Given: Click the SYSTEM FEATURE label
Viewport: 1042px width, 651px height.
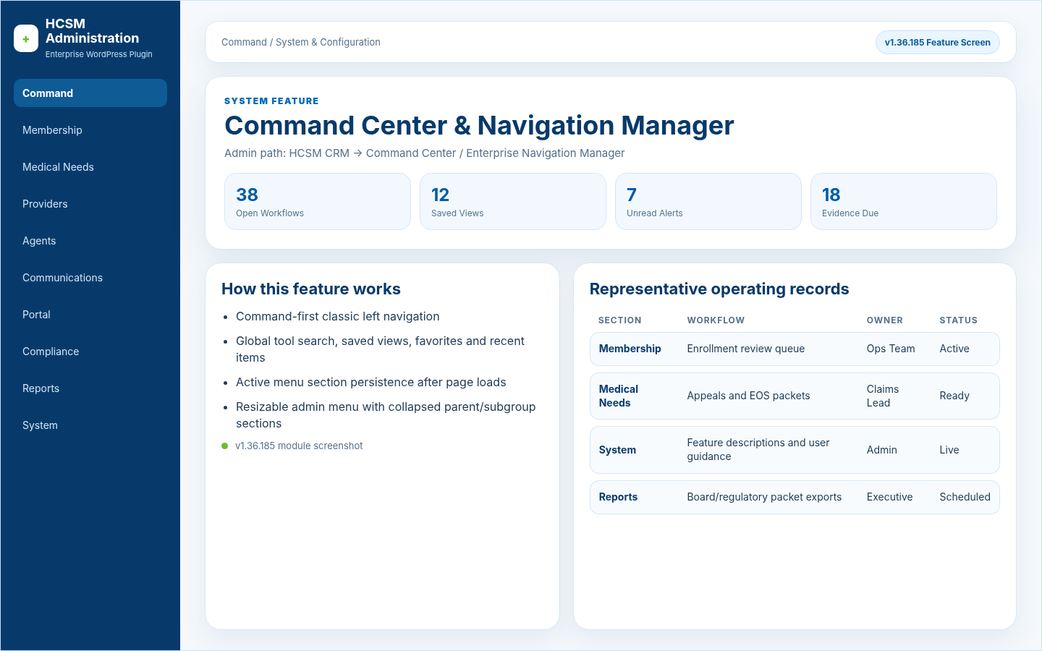Looking at the screenshot, I should point(271,101).
